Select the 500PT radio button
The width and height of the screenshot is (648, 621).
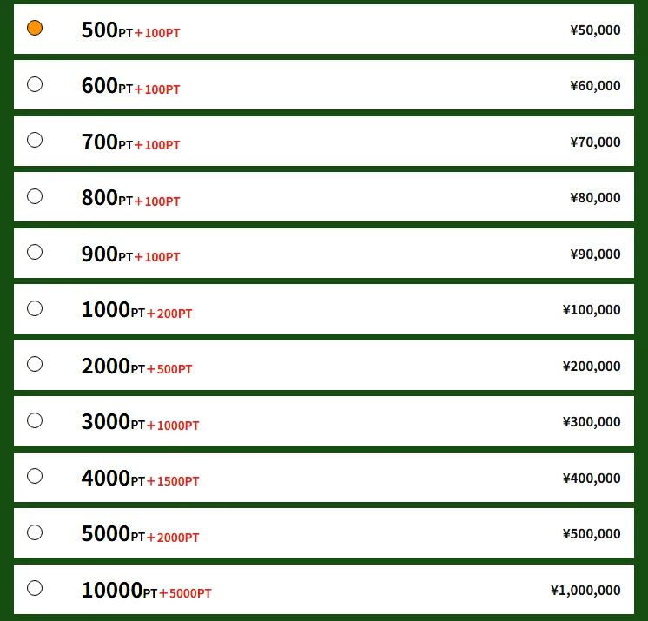click(35, 28)
